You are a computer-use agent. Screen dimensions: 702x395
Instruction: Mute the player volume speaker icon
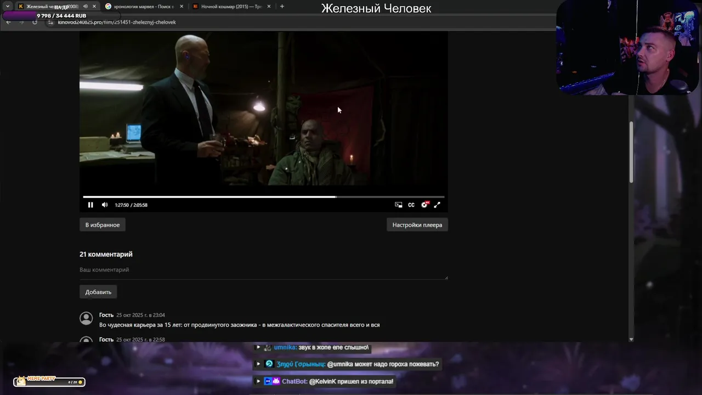click(105, 205)
